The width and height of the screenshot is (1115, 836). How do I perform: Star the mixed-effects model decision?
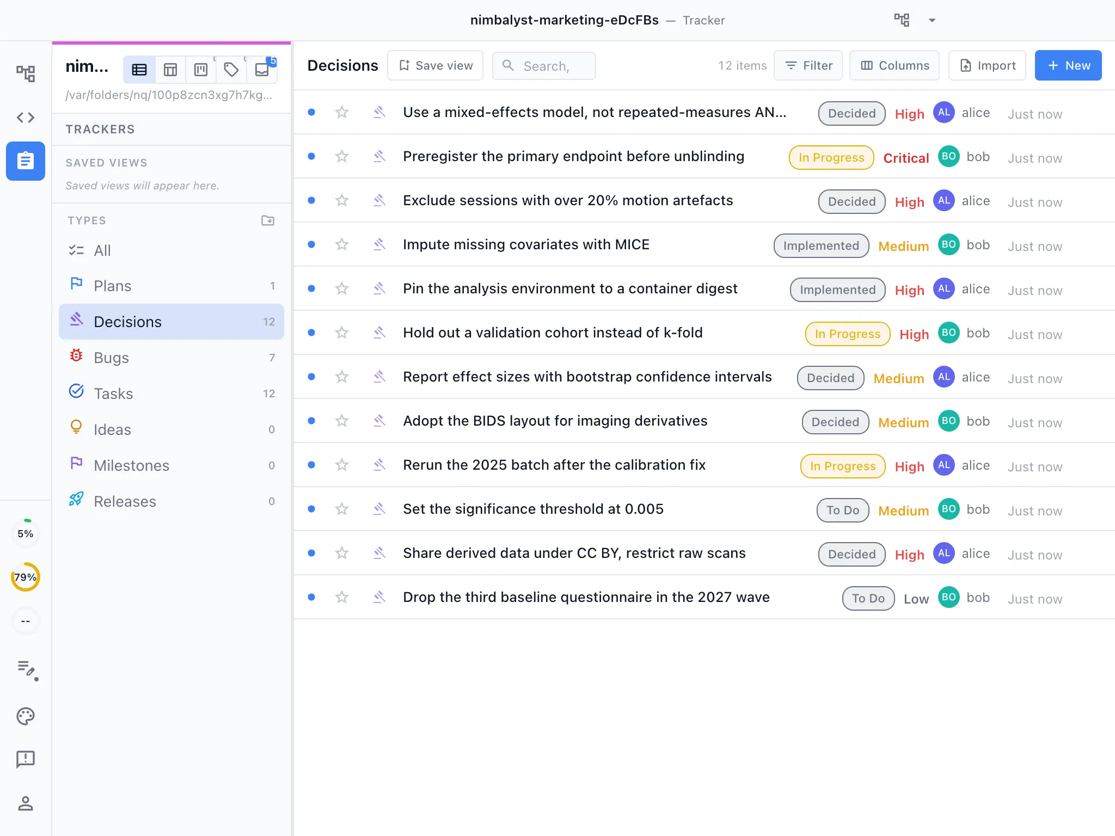(342, 112)
